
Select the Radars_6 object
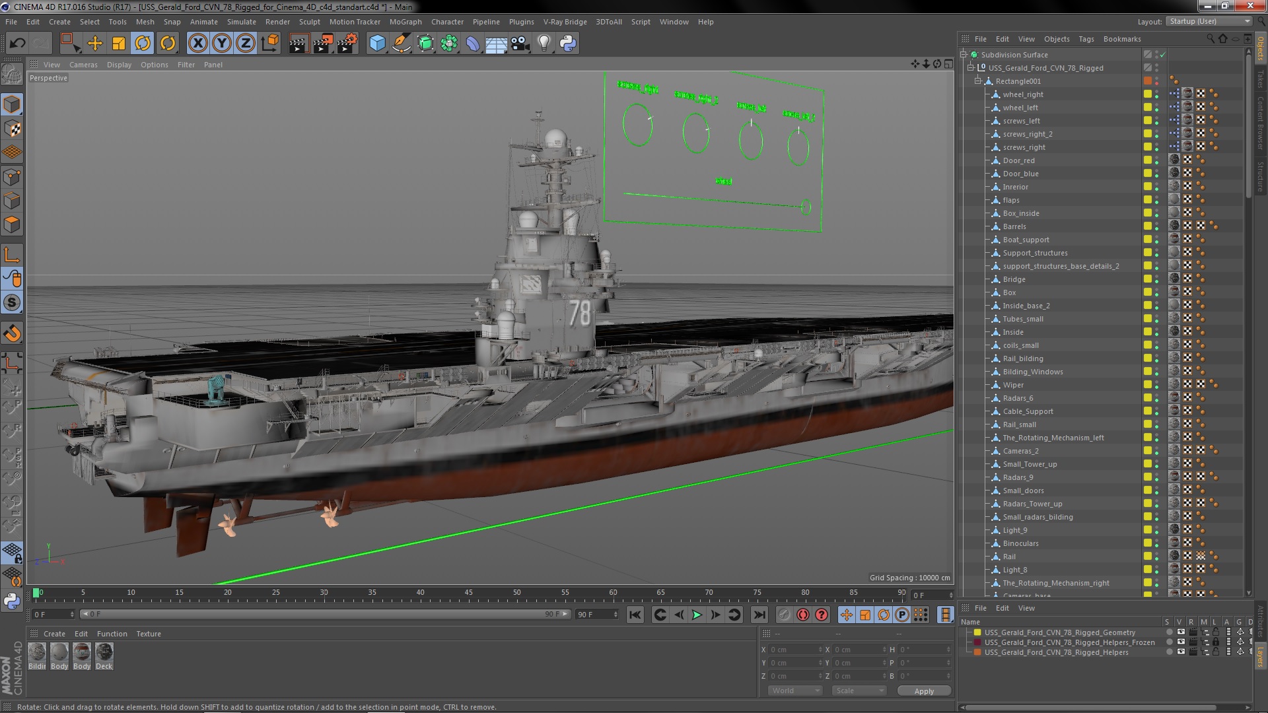click(x=1018, y=398)
